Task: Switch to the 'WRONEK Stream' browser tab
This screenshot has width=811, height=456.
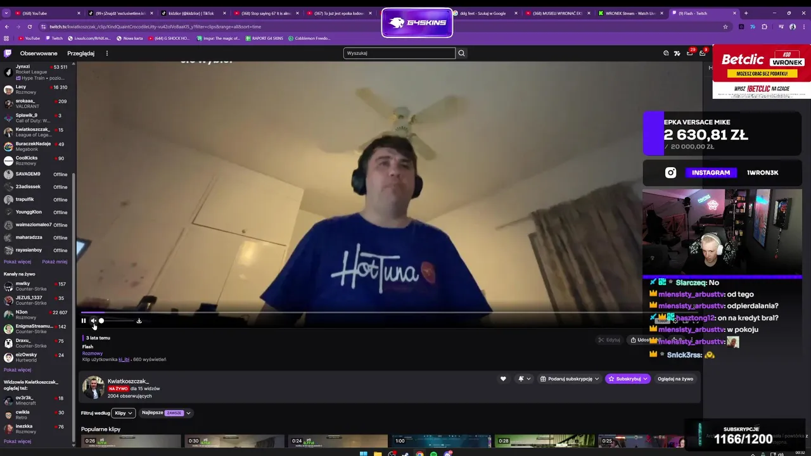Action: (x=630, y=13)
